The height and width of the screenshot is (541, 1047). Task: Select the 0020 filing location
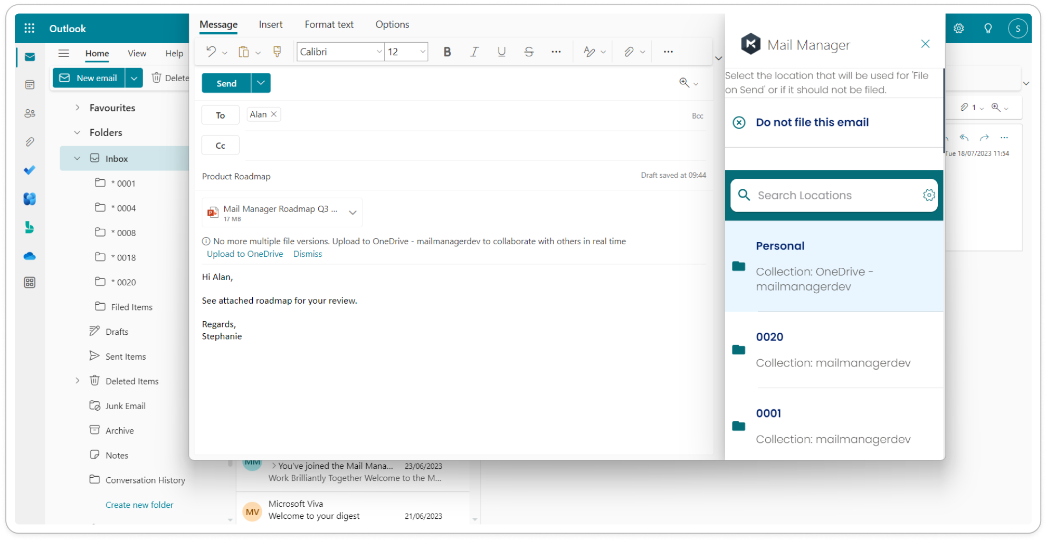click(834, 350)
